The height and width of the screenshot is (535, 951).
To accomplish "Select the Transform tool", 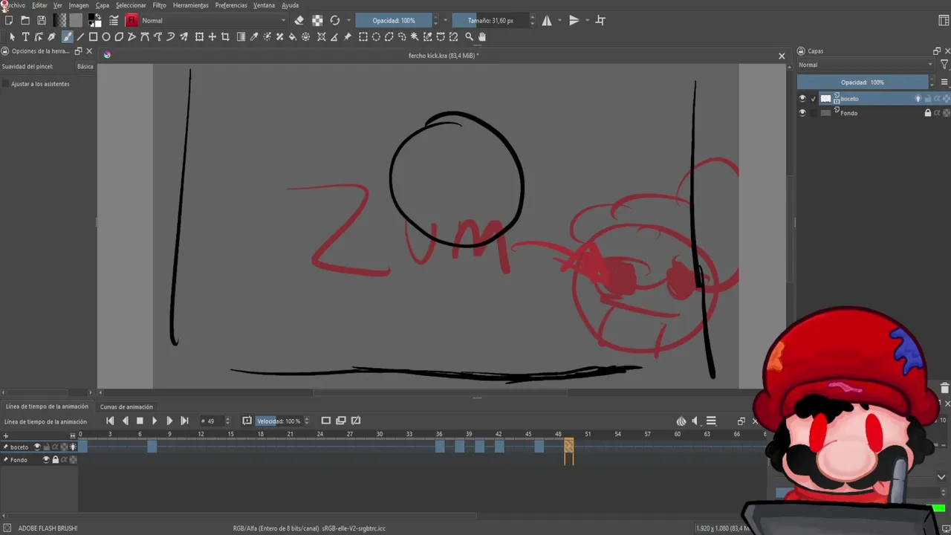I will tap(199, 36).
